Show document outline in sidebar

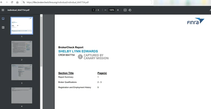click(3, 27)
